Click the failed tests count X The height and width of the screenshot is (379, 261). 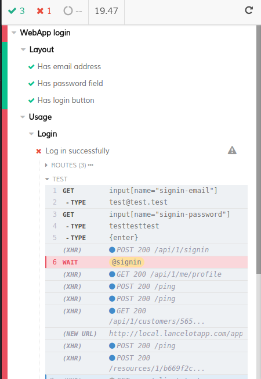pos(40,11)
